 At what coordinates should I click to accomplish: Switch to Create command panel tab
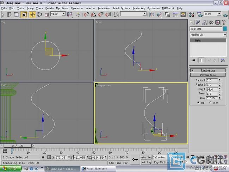(x=192, y=23)
